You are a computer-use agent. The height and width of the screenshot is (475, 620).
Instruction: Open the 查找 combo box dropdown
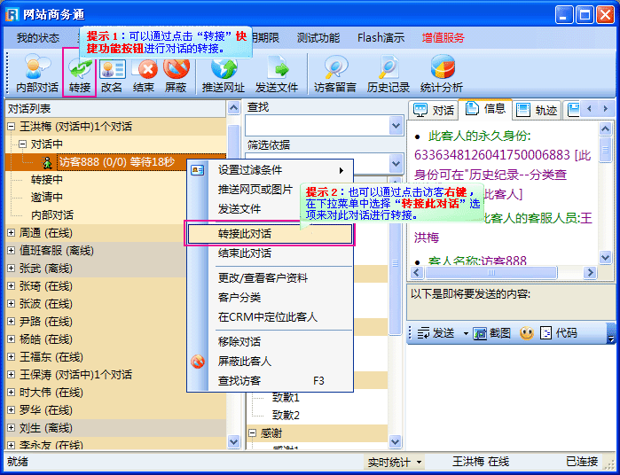click(396, 128)
